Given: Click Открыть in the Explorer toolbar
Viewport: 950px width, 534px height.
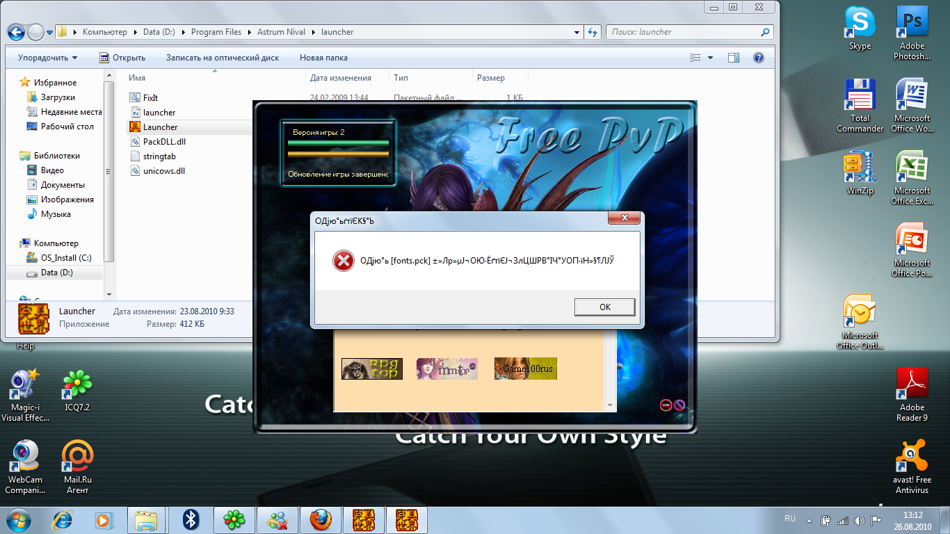Looking at the screenshot, I should point(122,58).
